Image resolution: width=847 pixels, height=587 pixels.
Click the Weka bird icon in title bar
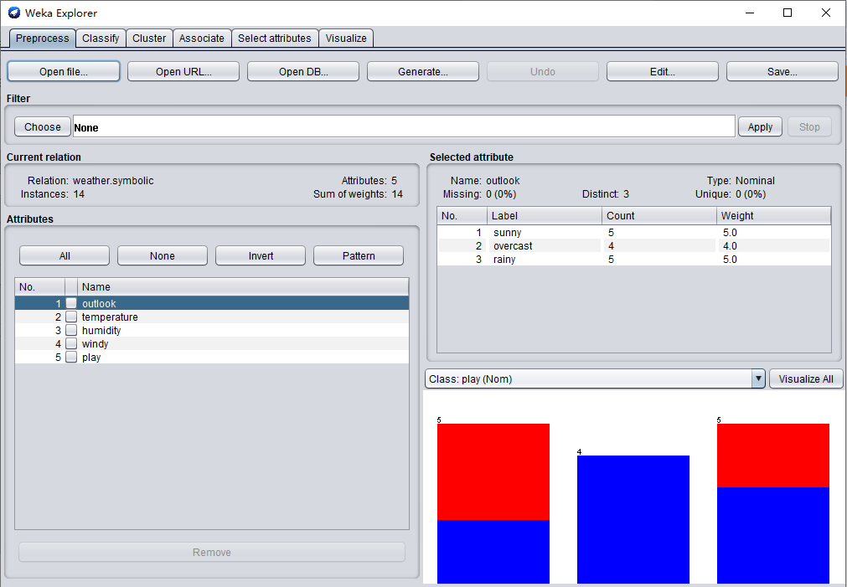coord(14,13)
